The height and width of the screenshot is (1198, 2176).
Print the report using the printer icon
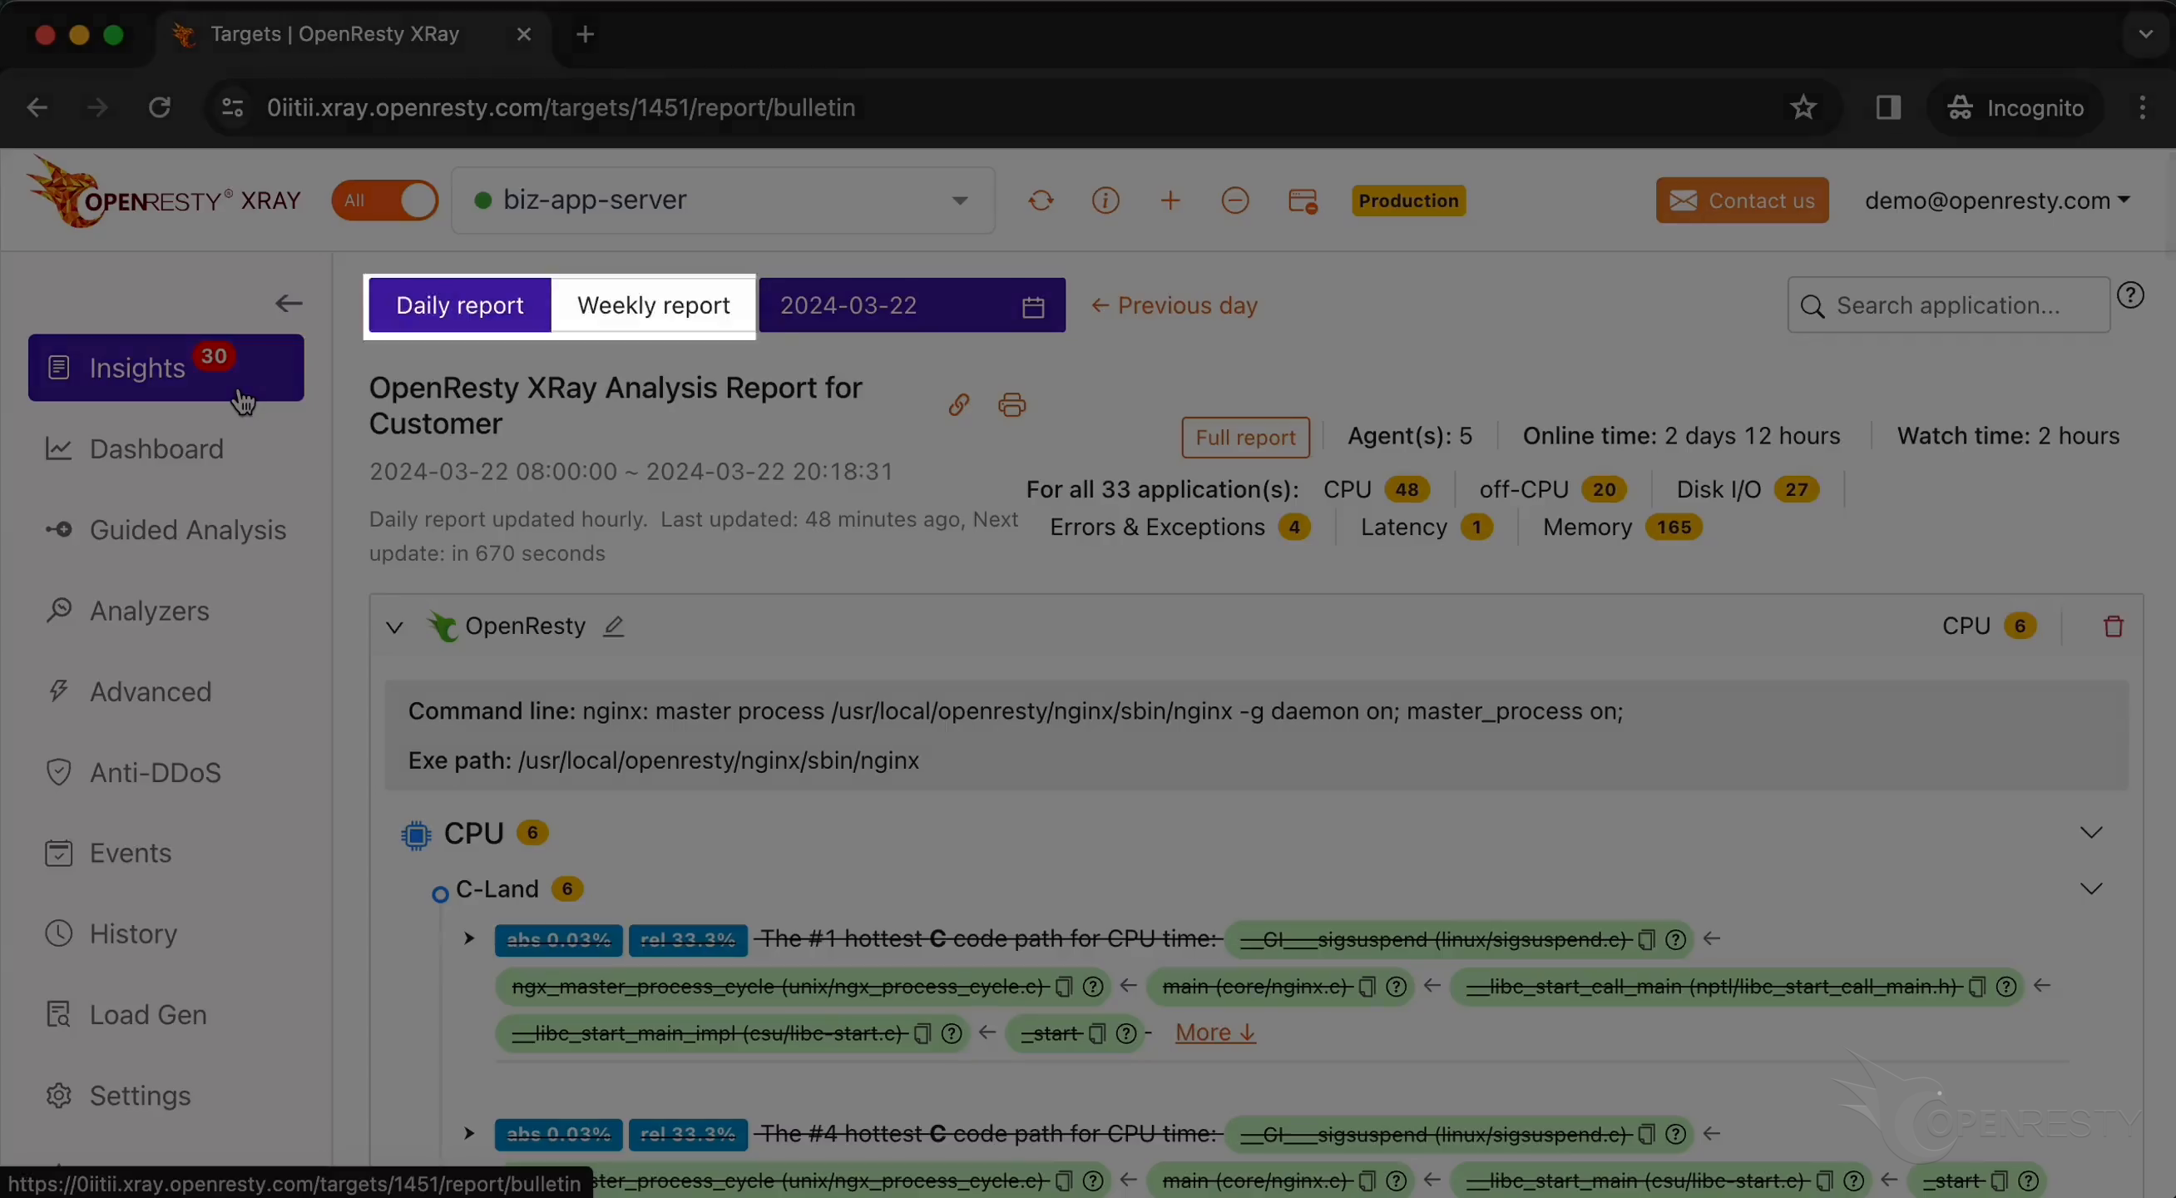[1012, 404]
